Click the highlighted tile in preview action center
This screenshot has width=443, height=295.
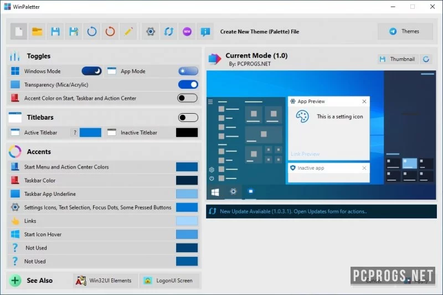(x=409, y=163)
